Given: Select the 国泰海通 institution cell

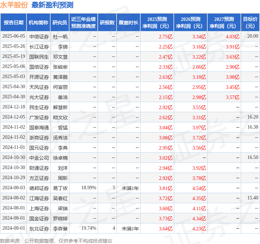Looking at the screenshot, I should [39, 128].
